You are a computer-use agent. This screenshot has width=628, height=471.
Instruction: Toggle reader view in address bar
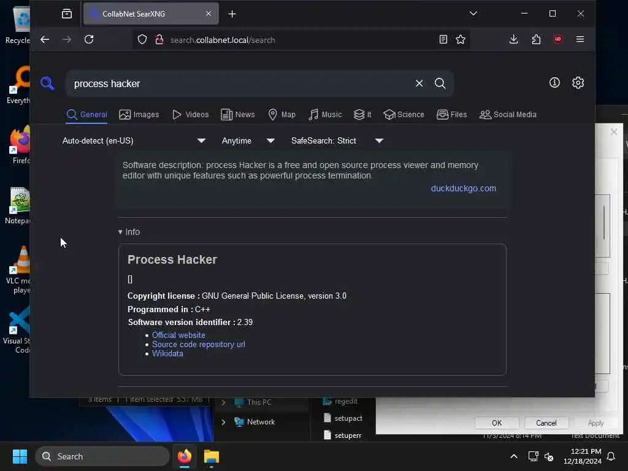point(443,39)
